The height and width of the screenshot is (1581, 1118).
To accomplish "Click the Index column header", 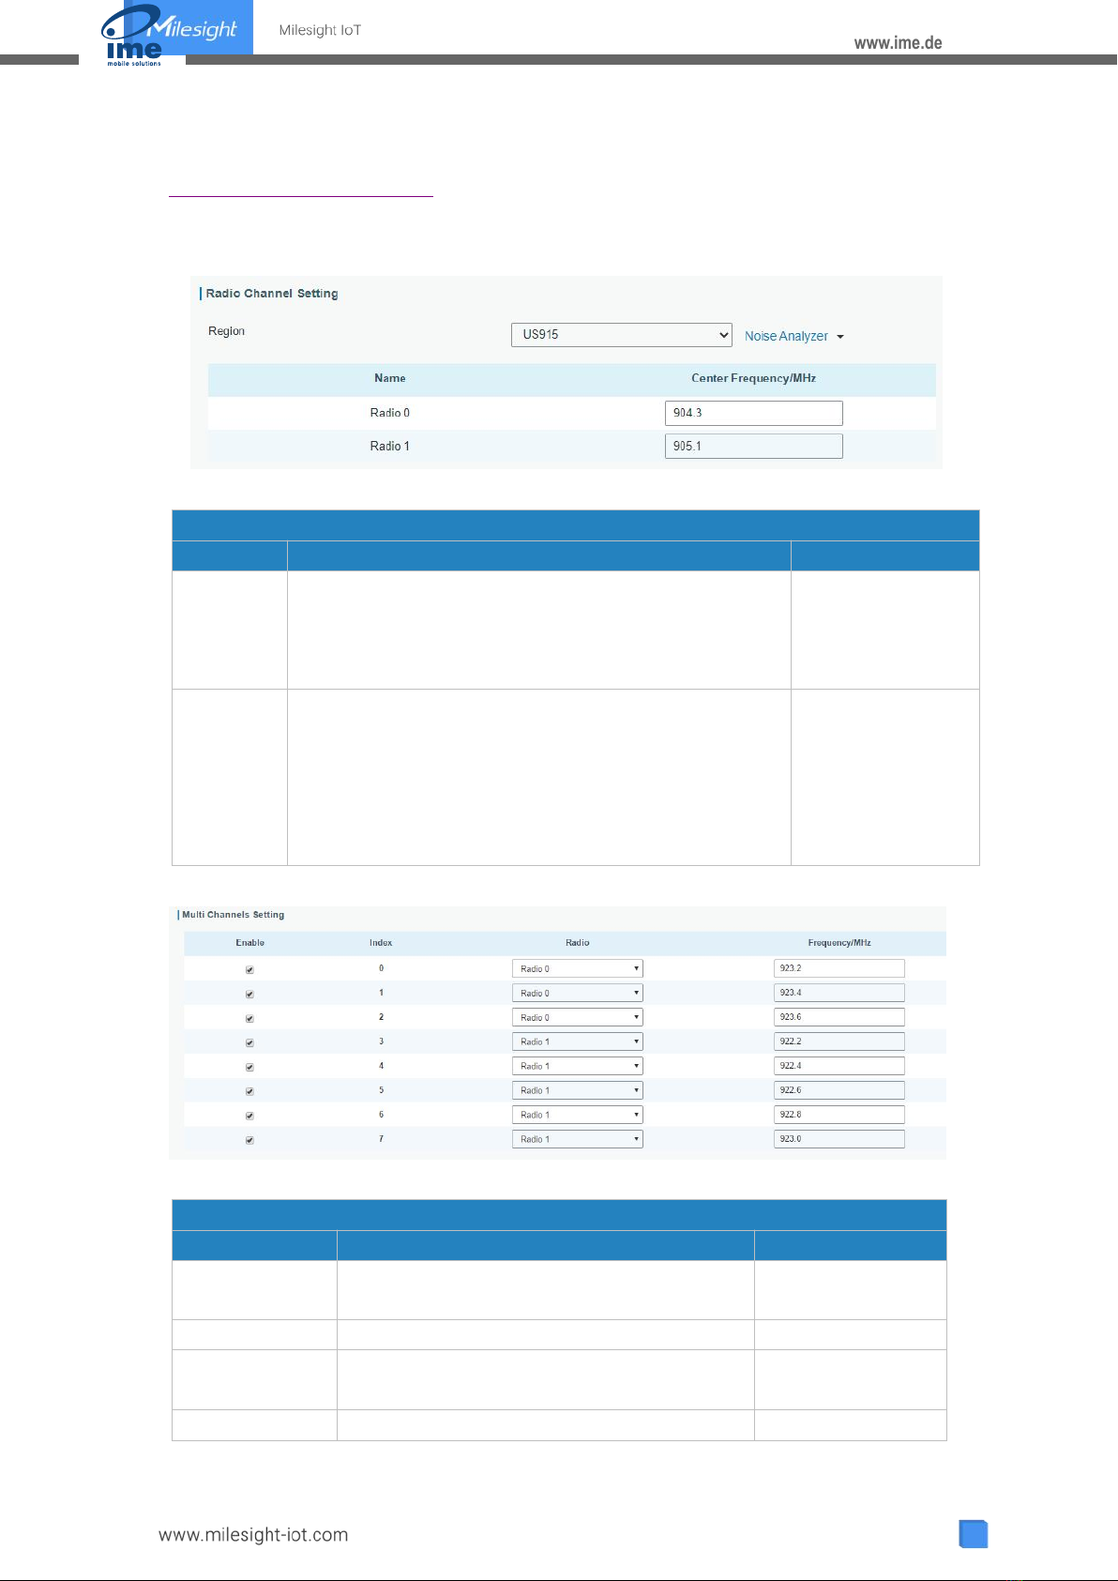I will click(x=381, y=943).
